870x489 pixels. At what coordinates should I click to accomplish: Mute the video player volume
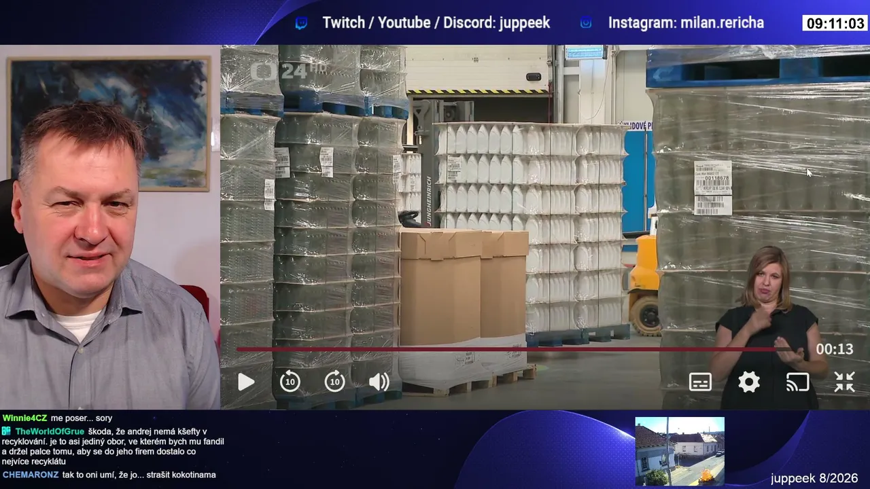379,382
